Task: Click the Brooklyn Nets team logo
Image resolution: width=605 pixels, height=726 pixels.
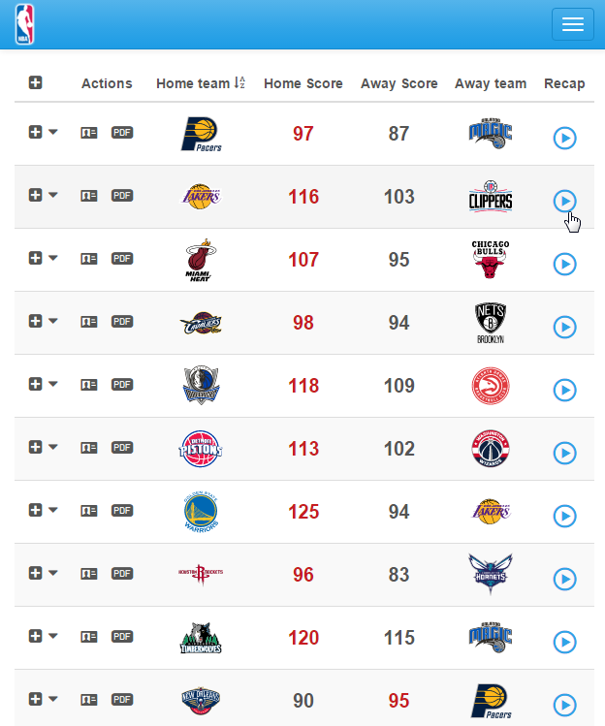Action: pyautogui.click(x=491, y=323)
